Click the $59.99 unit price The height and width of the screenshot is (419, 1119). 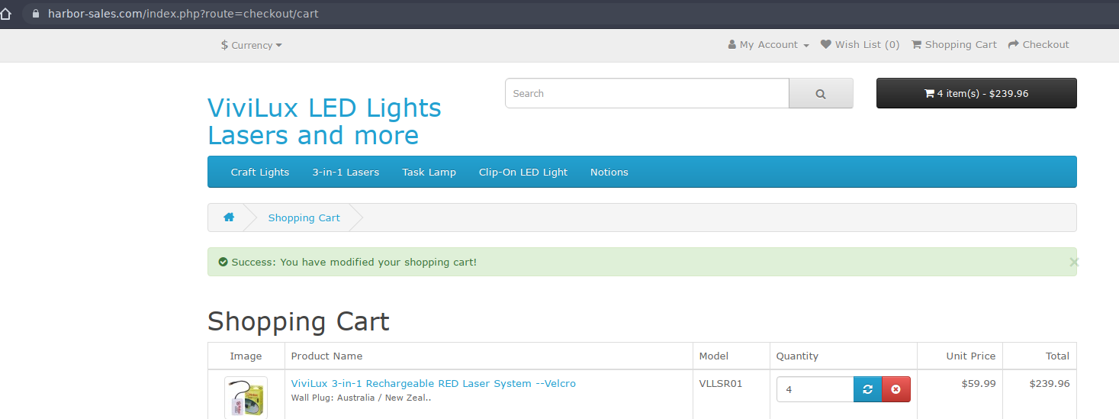coord(979,383)
